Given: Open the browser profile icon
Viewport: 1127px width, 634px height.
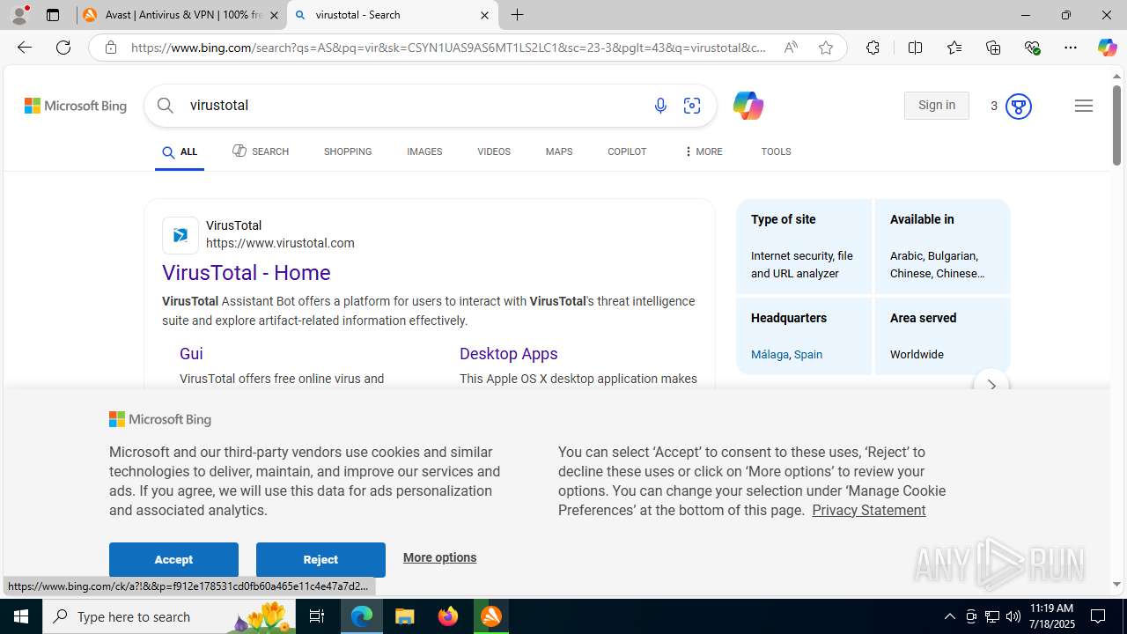Looking at the screenshot, I should click(19, 15).
